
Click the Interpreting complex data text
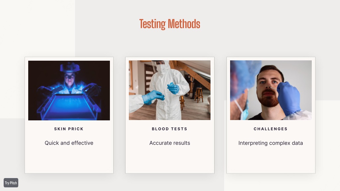271,143
